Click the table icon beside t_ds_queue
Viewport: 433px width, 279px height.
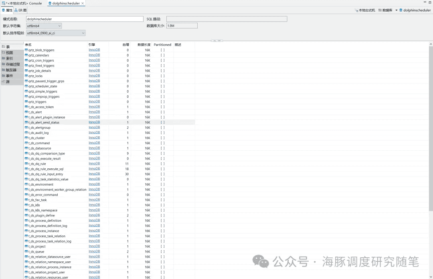26,252
